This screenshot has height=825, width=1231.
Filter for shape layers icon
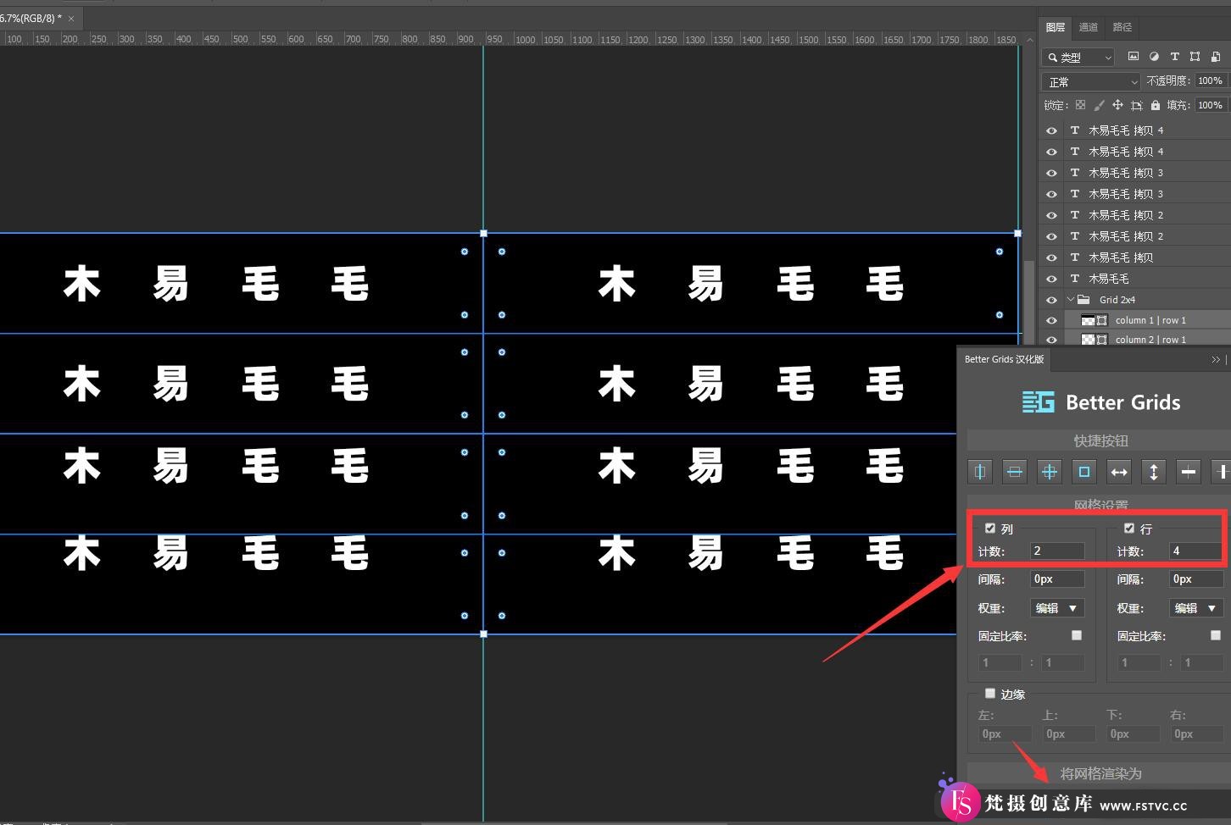coord(1195,57)
